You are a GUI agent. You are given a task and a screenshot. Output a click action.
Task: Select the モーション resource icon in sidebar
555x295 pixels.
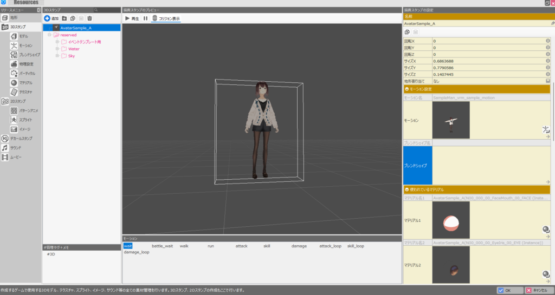point(14,45)
